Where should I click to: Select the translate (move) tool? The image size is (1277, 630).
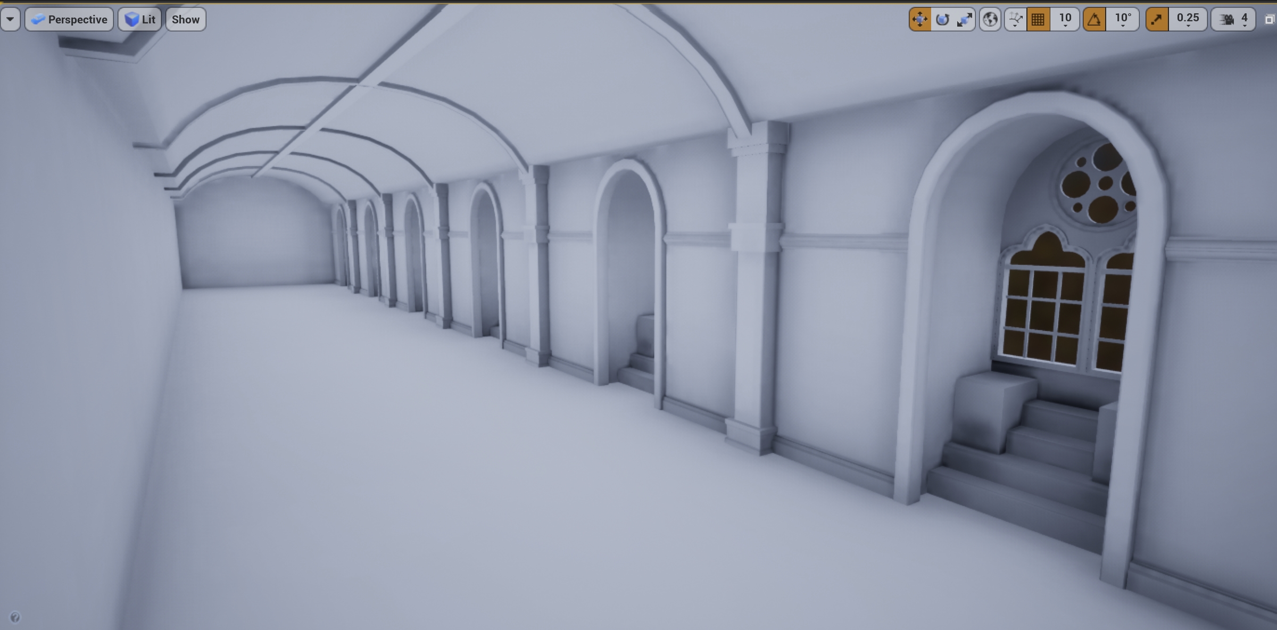[x=919, y=20]
